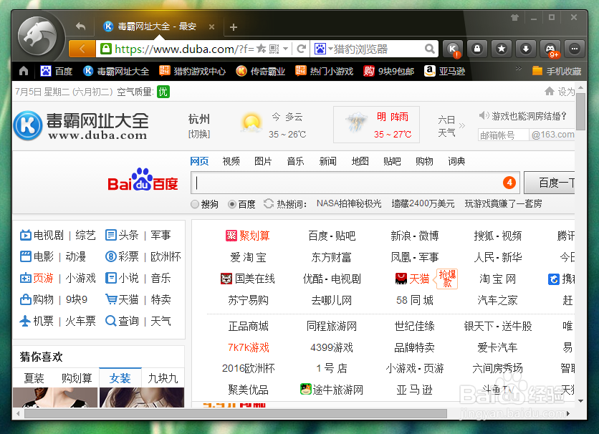
Task: Click the green padlock security icon
Action: [106, 49]
